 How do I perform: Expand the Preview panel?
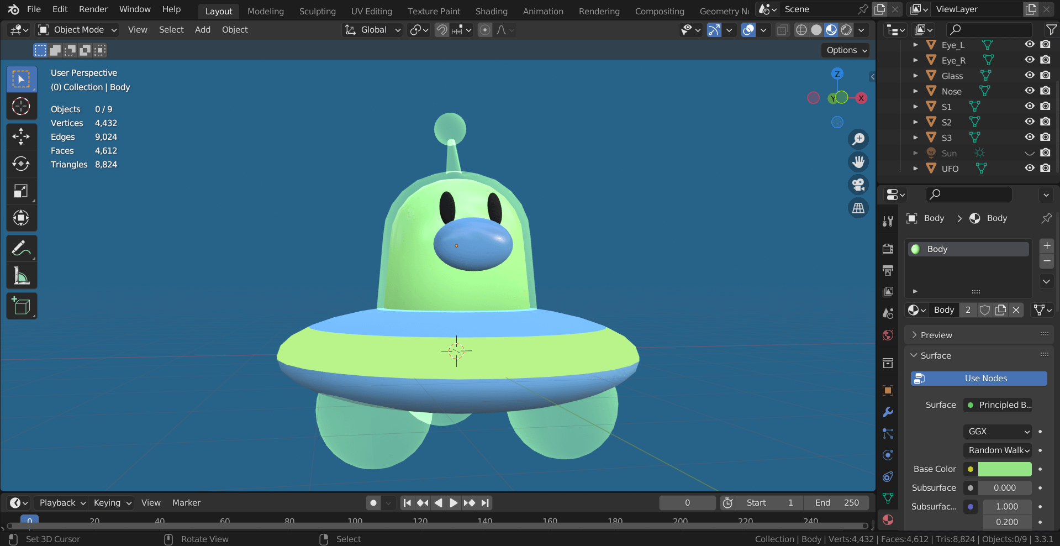936,335
